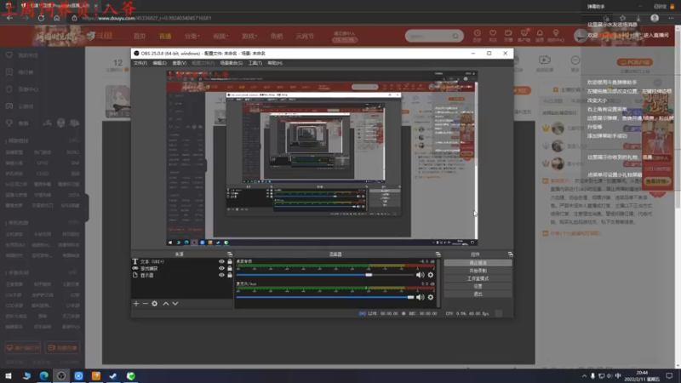Open the 查看(V) menu in OBS
681x383 pixels.
coord(179,63)
